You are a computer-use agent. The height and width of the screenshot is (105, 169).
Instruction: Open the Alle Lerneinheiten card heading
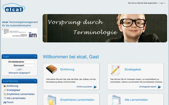[x=136, y=100]
